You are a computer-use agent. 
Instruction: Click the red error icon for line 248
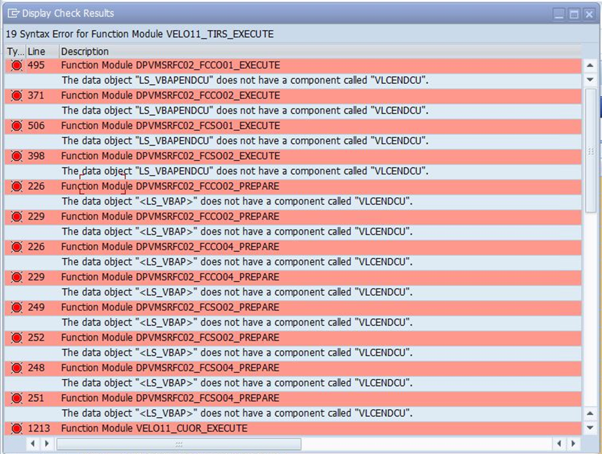pos(17,368)
